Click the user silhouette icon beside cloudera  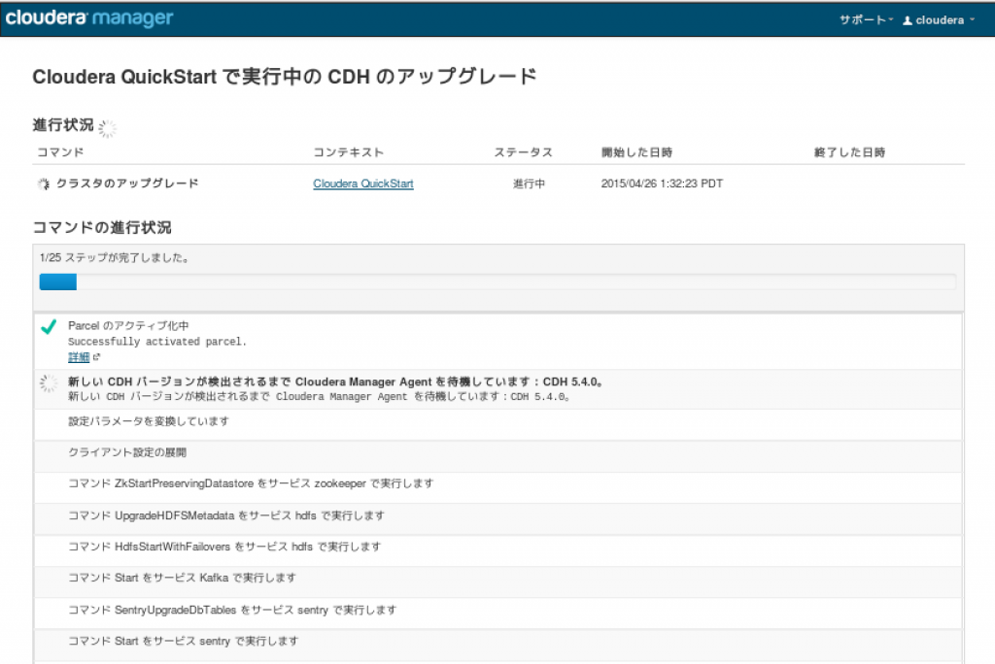click(x=908, y=20)
